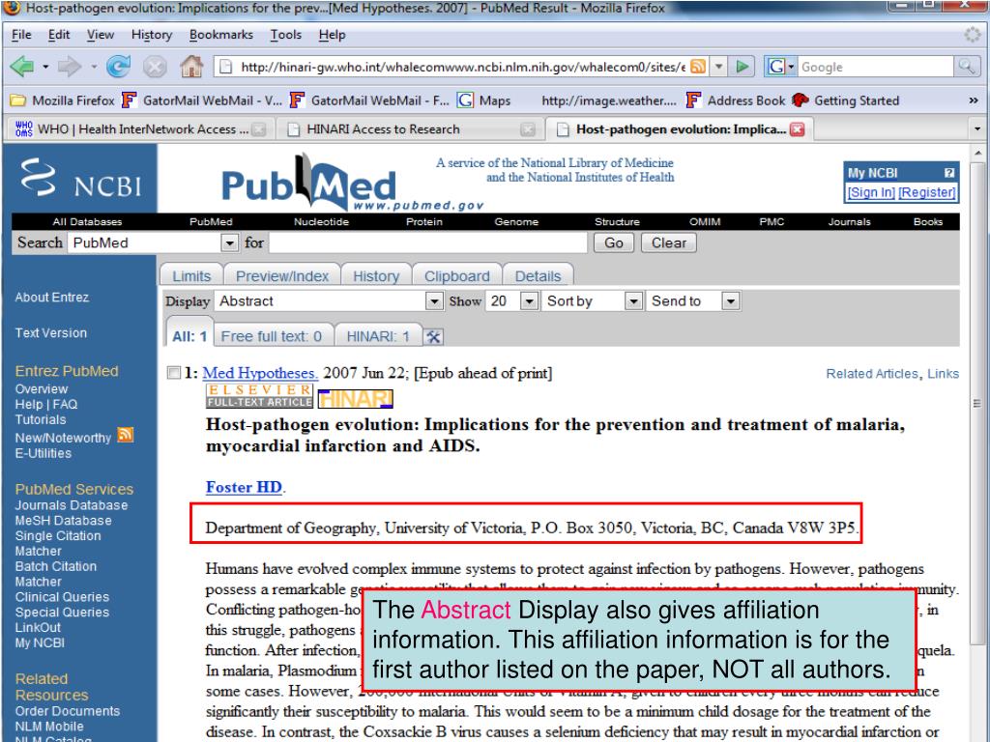Click the Firefox address URL field
The image size is (990, 742).
[x=462, y=67]
